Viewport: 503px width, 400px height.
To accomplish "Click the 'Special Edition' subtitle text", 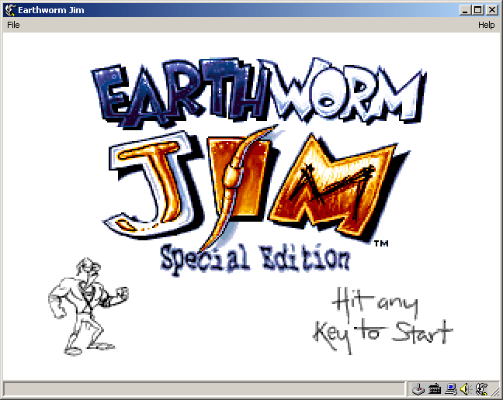I will (x=255, y=259).
